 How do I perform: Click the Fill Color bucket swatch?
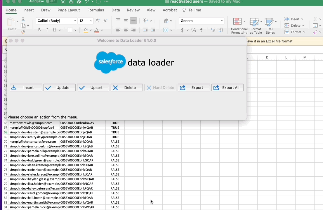(x=86, y=30)
